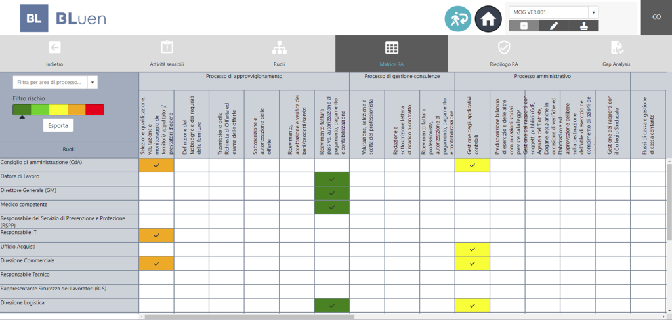Screen dimensions: 672x320
Task: Click the Sottoscrizione e autorizzazione delle offerte column
Action: [261, 124]
